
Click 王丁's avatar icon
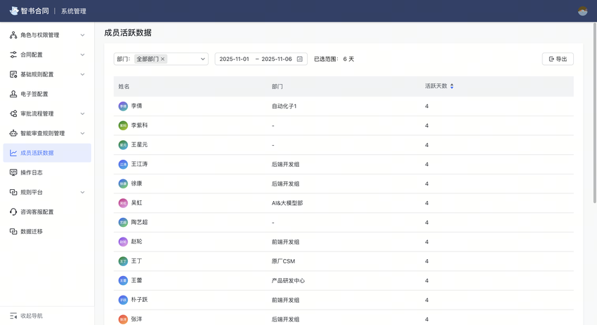123,261
